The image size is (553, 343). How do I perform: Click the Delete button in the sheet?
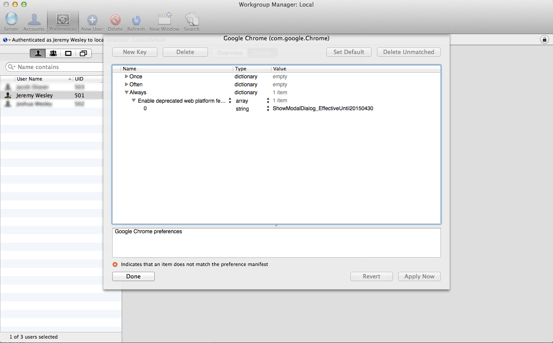[185, 52]
